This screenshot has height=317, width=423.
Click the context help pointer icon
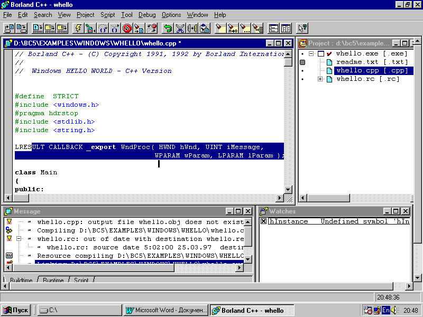click(302, 28)
